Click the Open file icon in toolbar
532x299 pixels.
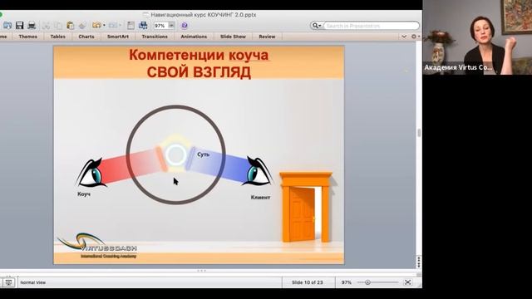pos(7,26)
